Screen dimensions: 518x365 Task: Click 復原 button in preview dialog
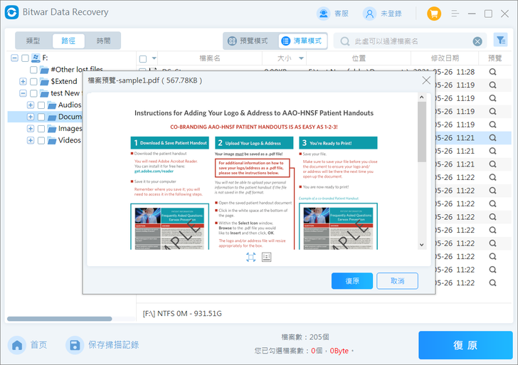[352, 281]
